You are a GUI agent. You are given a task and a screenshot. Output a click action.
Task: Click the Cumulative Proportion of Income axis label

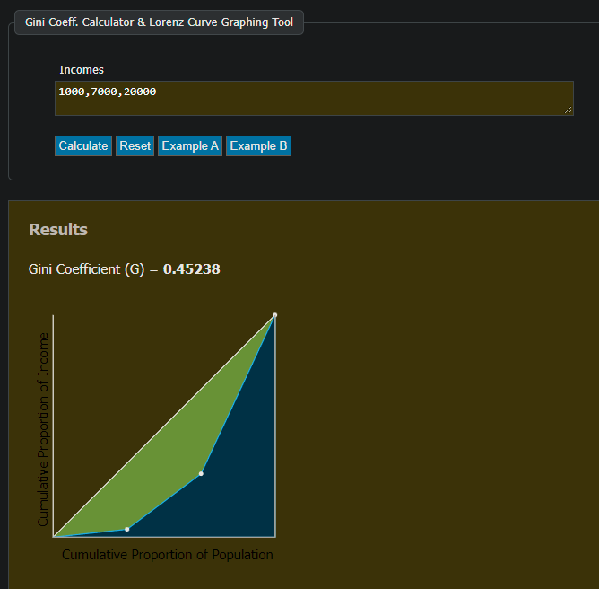[43, 429]
